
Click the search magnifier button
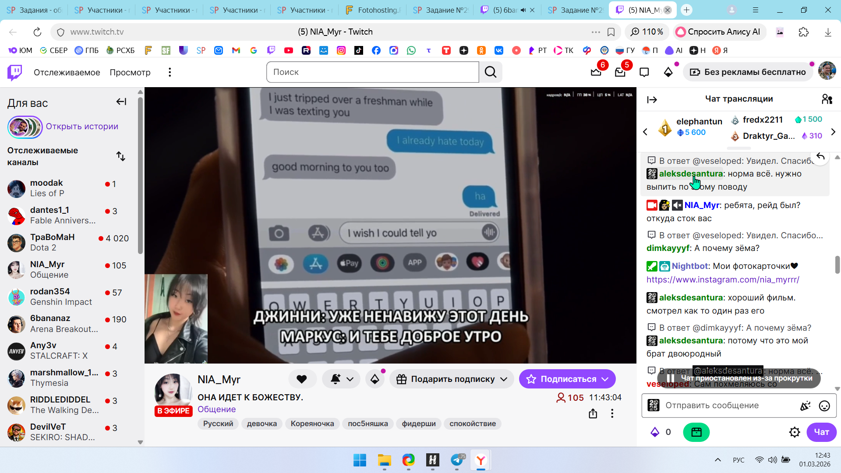click(x=491, y=72)
